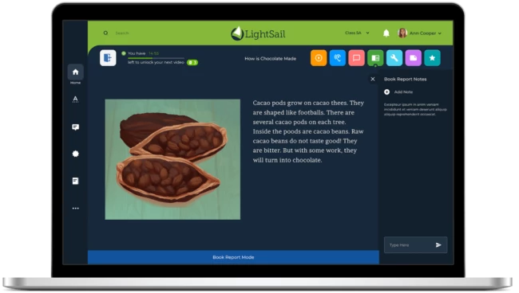Close the Book Report Notes panel
This screenshot has width=519, height=293.
pyautogui.click(x=373, y=79)
